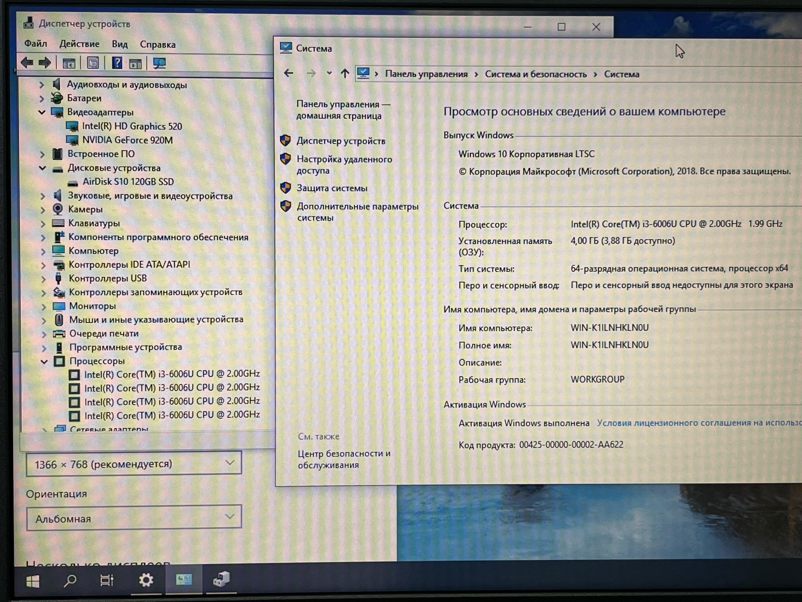The image size is (802, 602).
Task: Click the Help question-mark toolbar icon
Action: [x=117, y=63]
